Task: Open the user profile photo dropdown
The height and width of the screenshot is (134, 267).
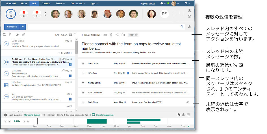Action: click(x=175, y=3)
